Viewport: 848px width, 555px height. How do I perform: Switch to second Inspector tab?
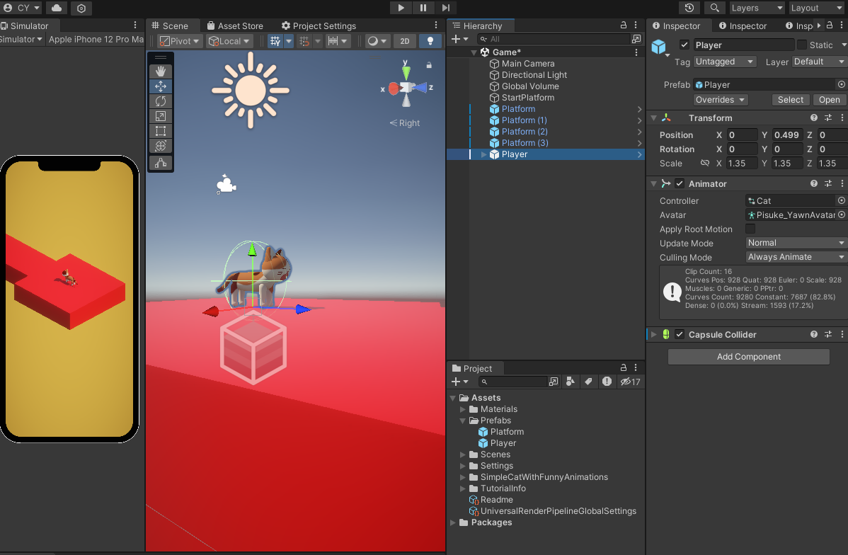tap(743, 25)
